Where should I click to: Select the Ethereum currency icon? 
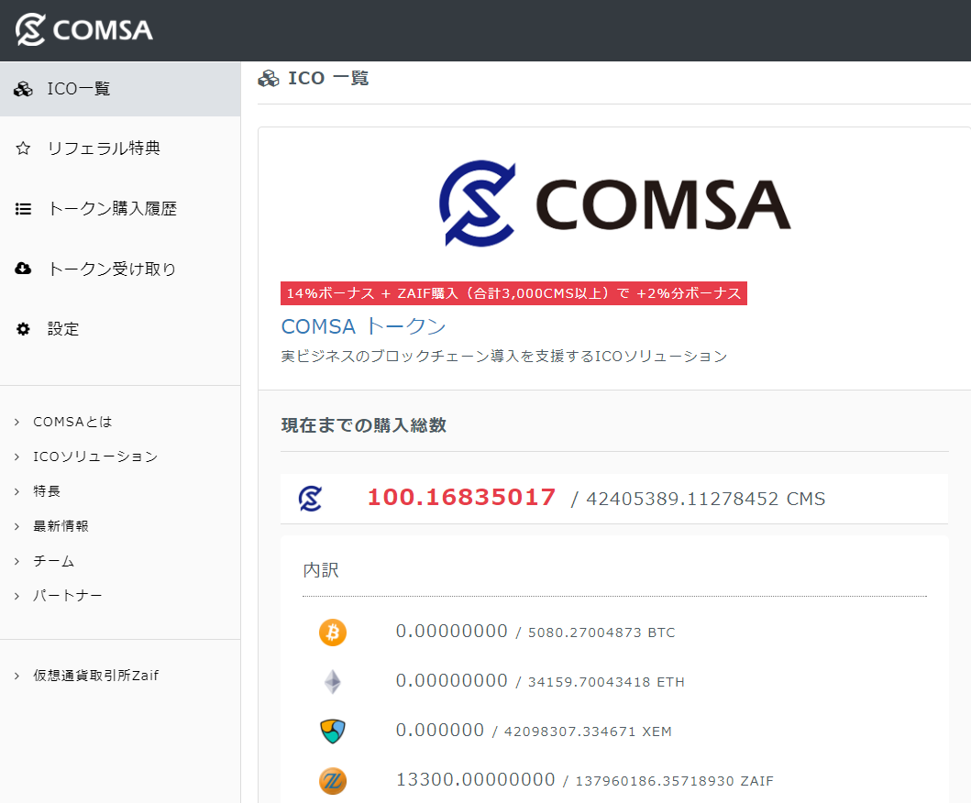coord(333,681)
